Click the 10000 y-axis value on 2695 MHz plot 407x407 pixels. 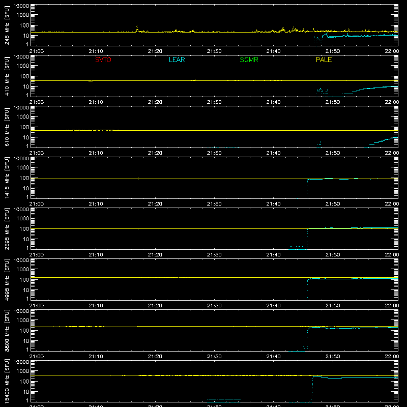21,210
